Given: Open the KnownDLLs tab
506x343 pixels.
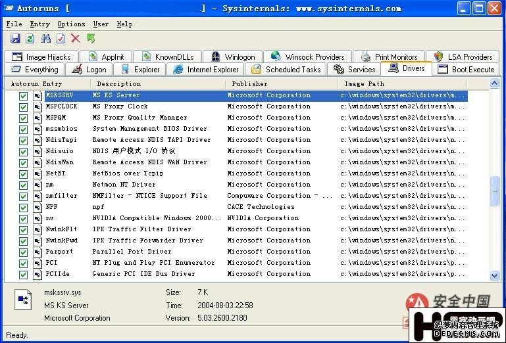Looking at the screenshot, I should coord(168,57).
